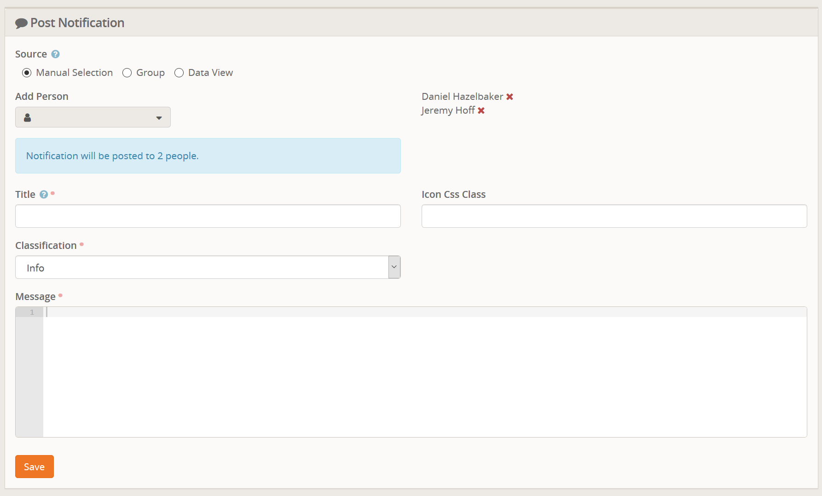Screen dimensions: 822x496
Task: Select Manual Selection source option
Action: click(27, 73)
